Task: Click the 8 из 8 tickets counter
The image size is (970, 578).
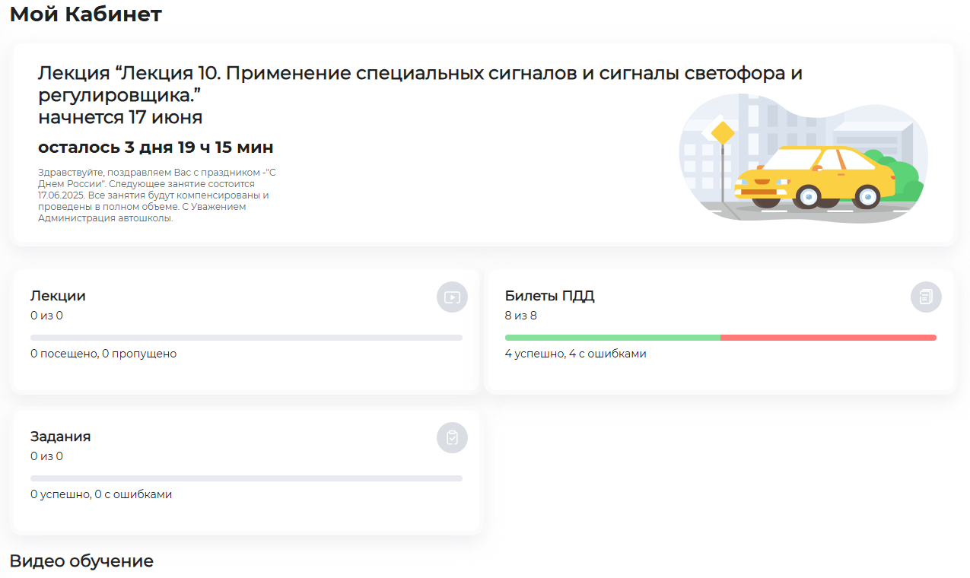Action: pos(521,316)
